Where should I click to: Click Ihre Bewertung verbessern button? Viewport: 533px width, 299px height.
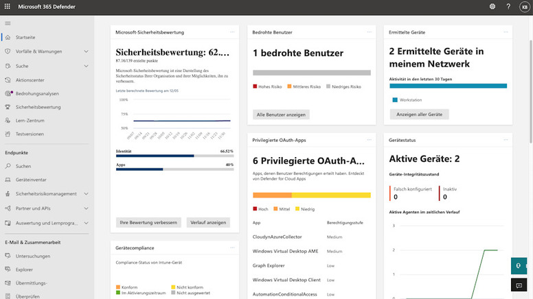pos(148,222)
